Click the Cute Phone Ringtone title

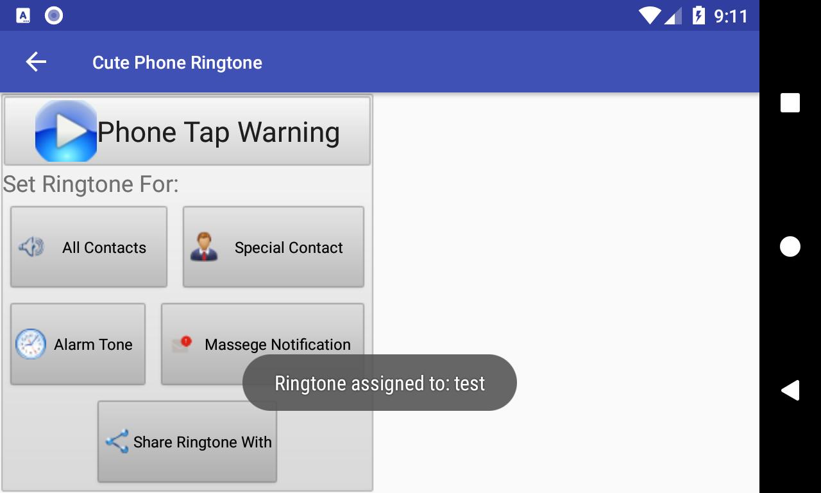pyautogui.click(x=177, y=62)
